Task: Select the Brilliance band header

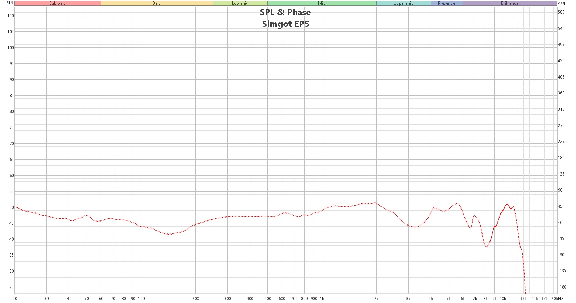Action: (x=510, y=3)
